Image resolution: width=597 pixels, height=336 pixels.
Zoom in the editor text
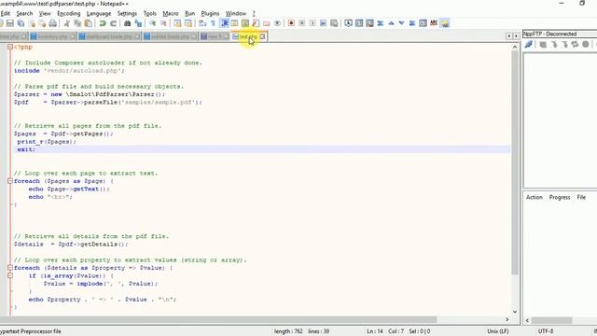coord(153,23)
